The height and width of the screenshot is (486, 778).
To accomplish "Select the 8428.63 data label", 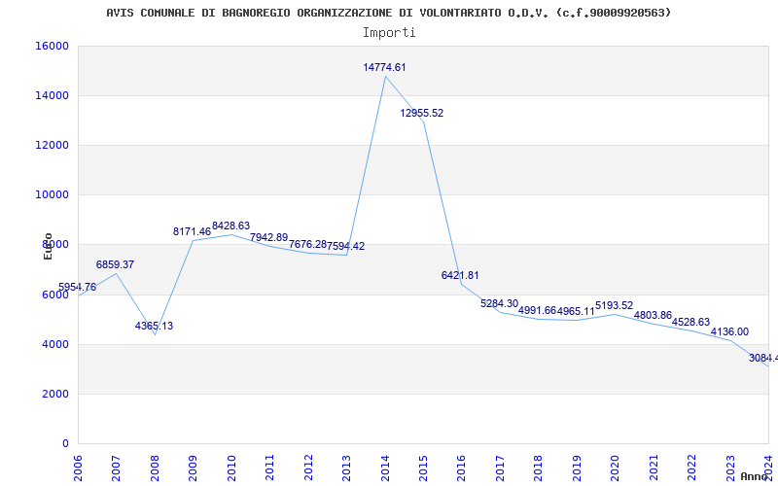I will 230,226.
